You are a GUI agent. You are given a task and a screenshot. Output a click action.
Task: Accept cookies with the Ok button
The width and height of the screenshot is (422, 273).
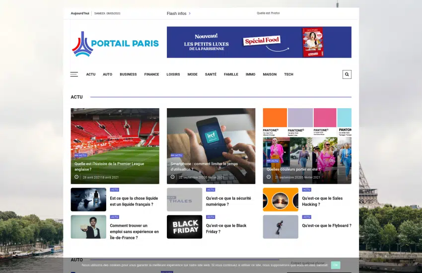coord(335,265)
